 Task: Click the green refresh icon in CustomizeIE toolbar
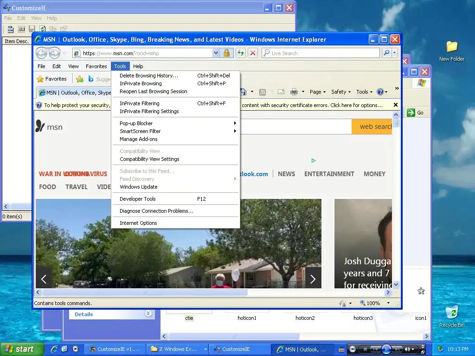(x=43, y=29)
